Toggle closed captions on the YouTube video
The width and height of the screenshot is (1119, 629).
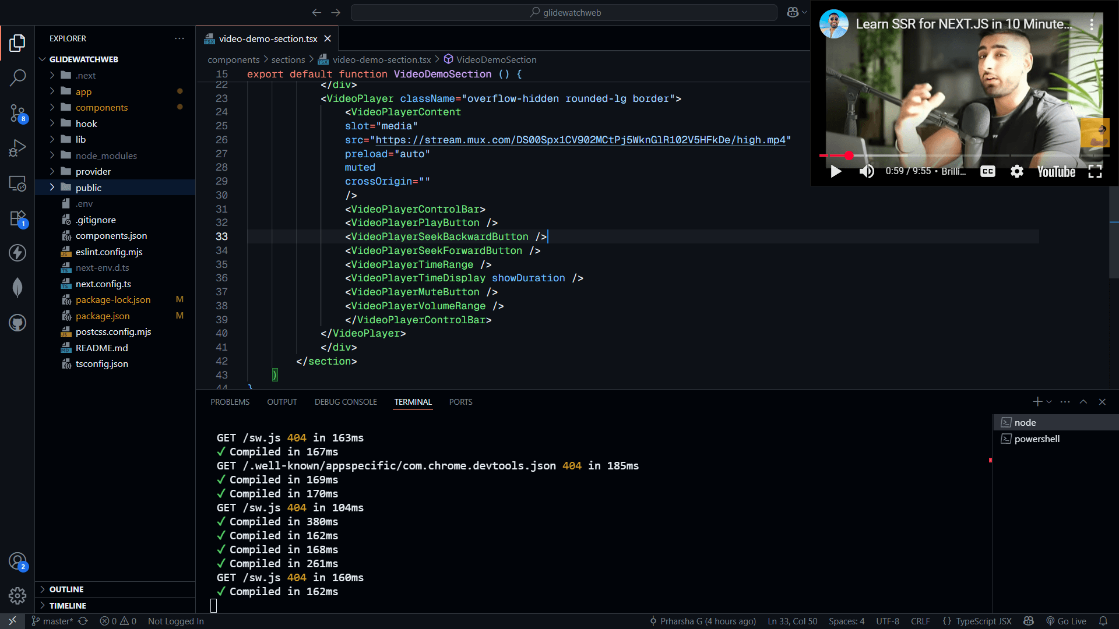[987, 171]
